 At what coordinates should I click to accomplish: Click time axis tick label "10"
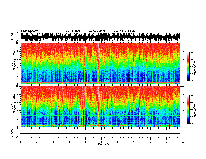point(183,142)
